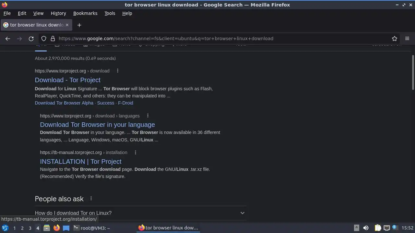Switch to workspace 1
This screenshot has width=415, height=233.
point(14,228)
